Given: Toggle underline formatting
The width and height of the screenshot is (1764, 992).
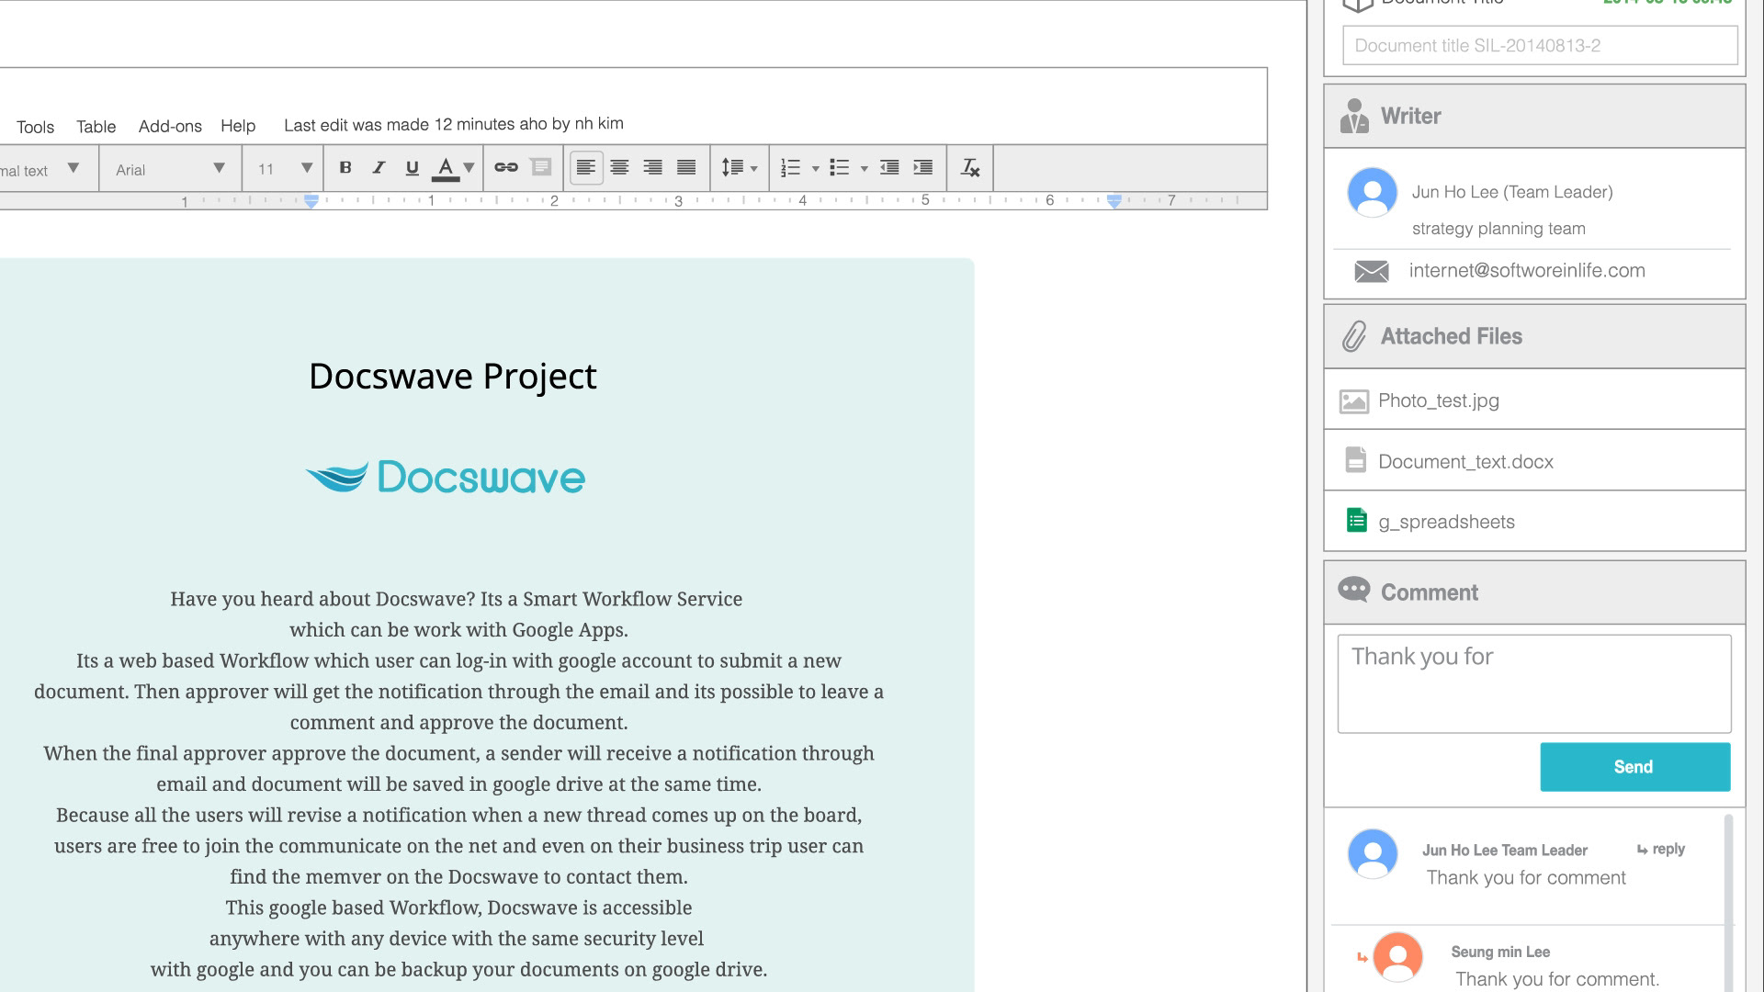Looking at the screenshot, I should click(x=412, y=168).
